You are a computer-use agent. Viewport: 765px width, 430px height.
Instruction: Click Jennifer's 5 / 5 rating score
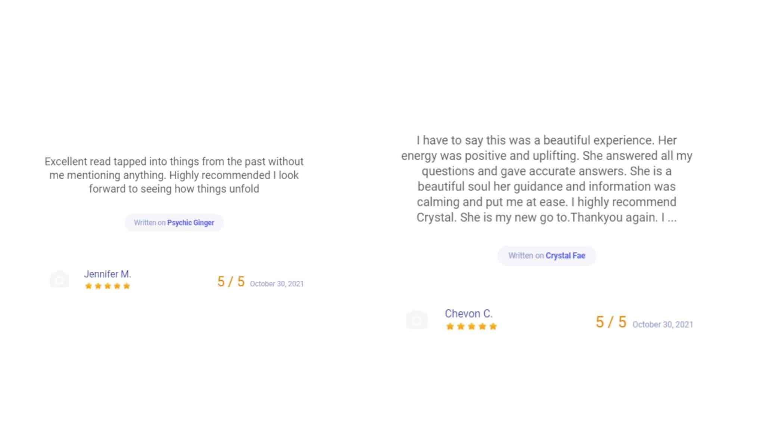[x=231, y=282]
